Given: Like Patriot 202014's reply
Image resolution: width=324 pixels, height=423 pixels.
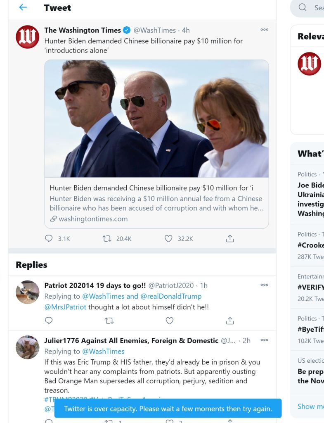Looking at the screenshot, I should click(x=169, y=321).
